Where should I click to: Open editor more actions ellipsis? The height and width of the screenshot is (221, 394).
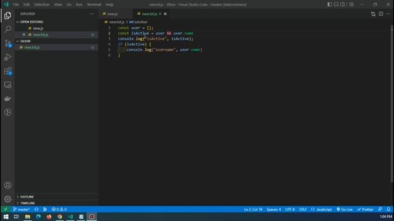[x=388, y=14]
